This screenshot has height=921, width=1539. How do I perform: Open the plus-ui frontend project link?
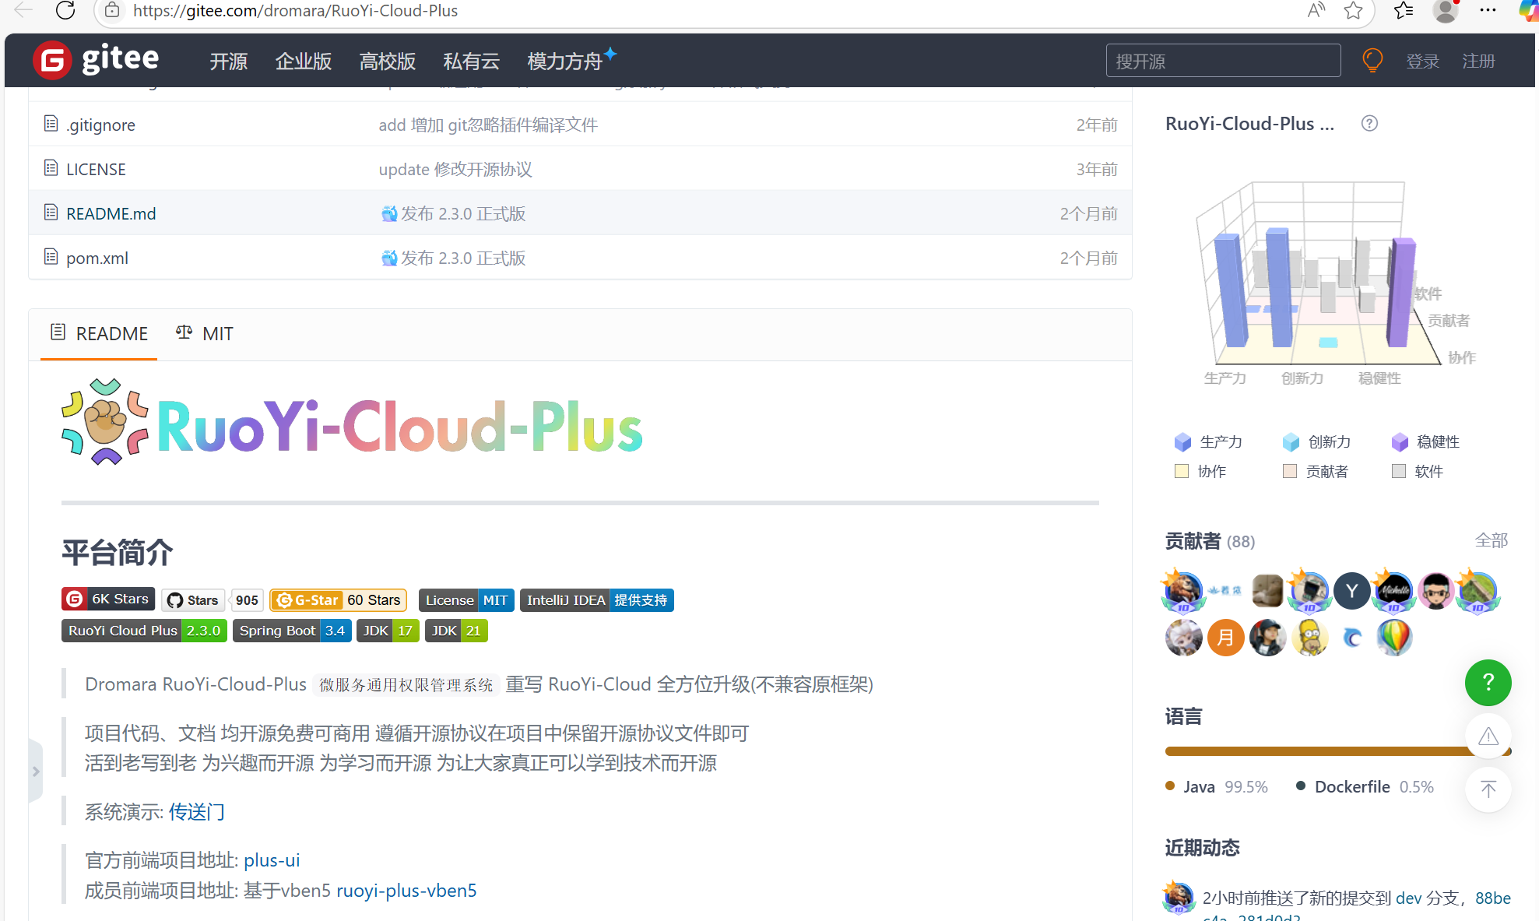click(272, 860)
